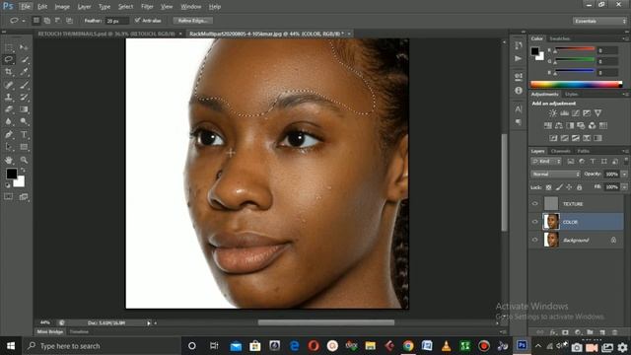Select the Path Selection tool

click(9, 147)
